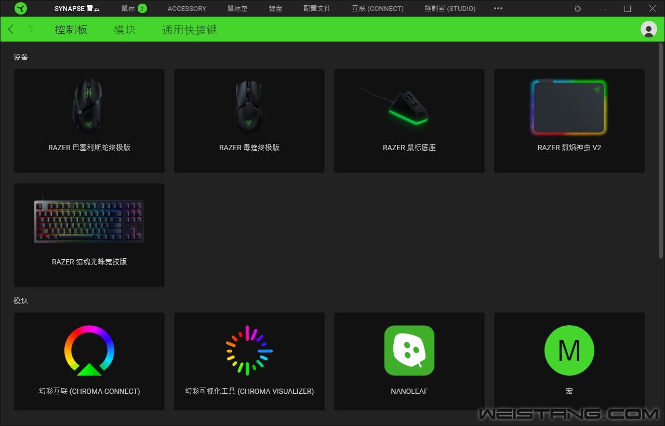Click the 幻彩互联 (CHROMA CONNECT) label
Image resolution: width=665 pixels, height=426 pixels.
click(89, 391)
